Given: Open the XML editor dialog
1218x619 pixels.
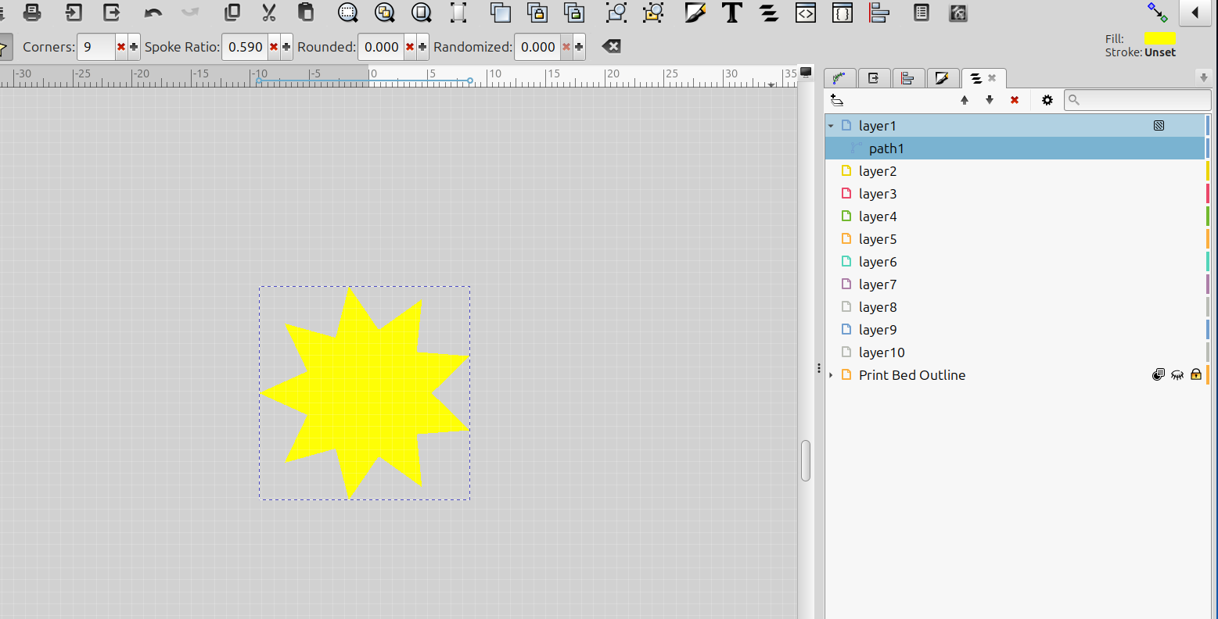Looking at the screenshot, I should point(806,13).
